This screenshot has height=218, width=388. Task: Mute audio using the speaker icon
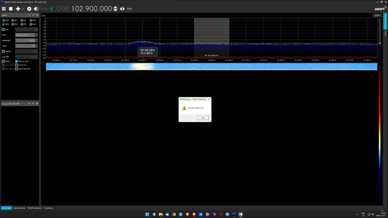pos(36,9)
